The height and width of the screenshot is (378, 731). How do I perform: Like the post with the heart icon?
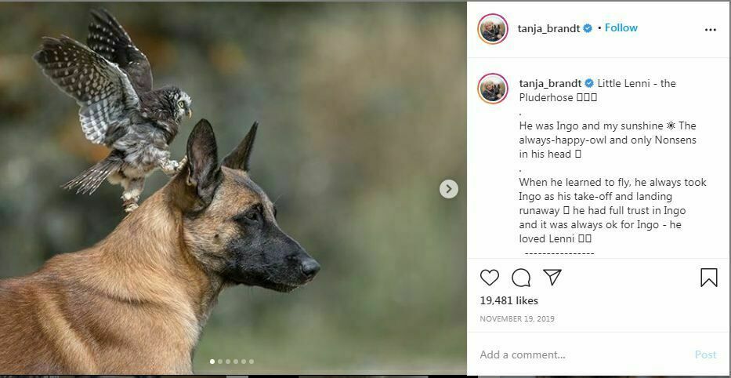[490, 278]
